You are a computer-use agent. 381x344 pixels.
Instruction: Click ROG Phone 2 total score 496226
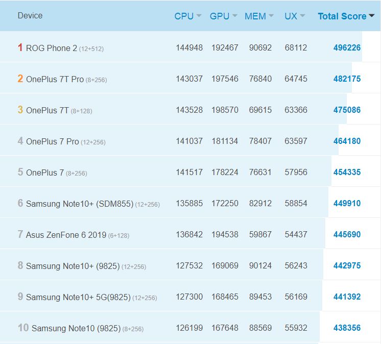click(x=347, y=47)
